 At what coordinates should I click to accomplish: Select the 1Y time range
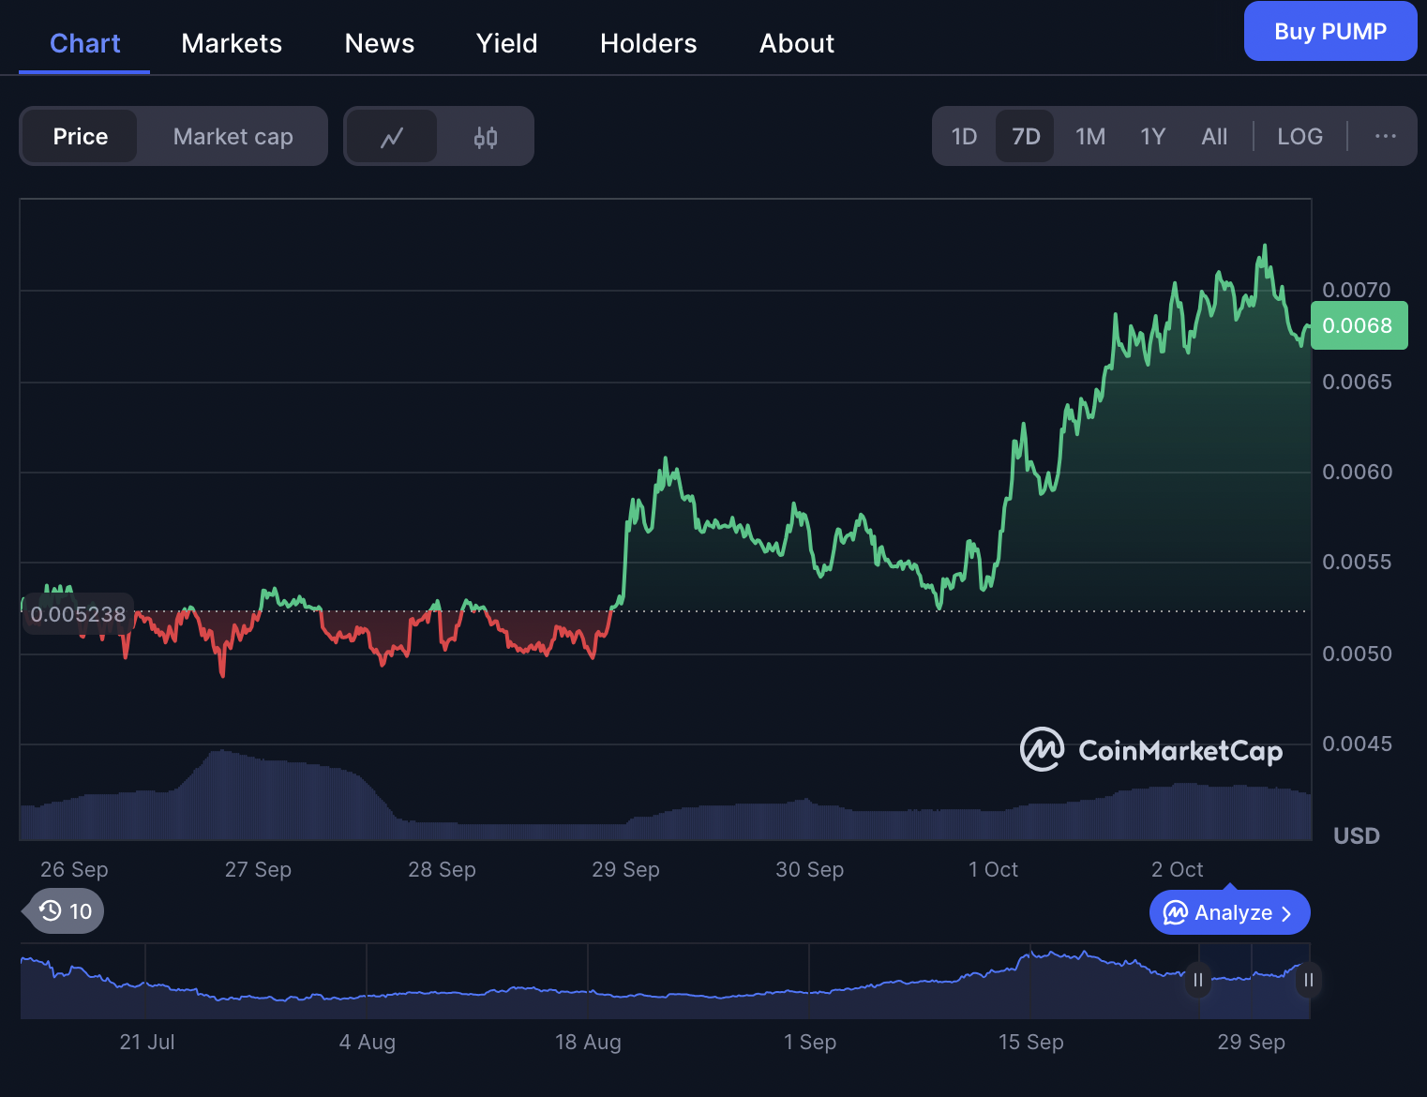click(1152, 137)
